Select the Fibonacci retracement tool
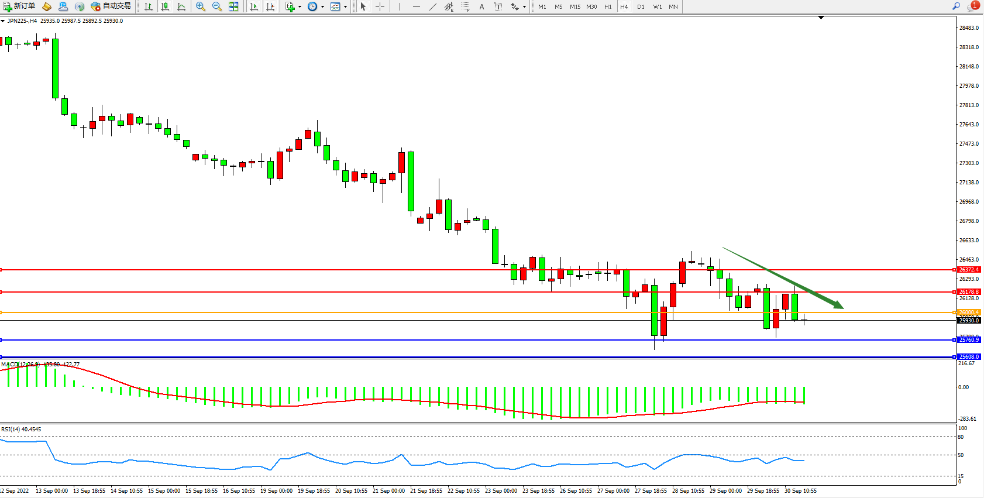 coord(465,6)
